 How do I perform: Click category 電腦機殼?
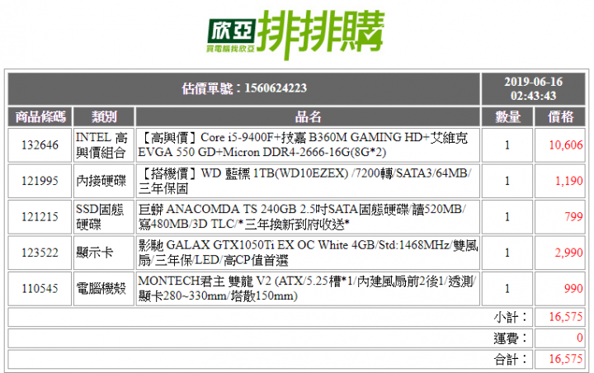101,289
